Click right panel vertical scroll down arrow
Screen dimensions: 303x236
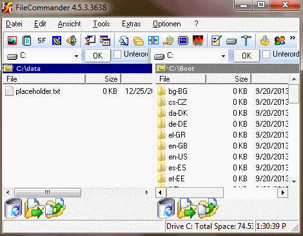tap(294, 181)
